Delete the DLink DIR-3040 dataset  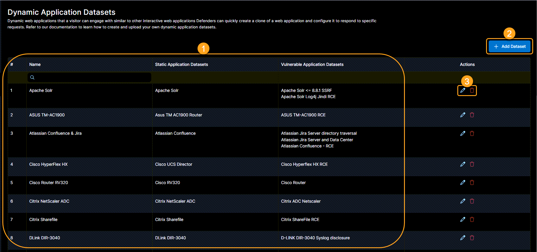pos(472,238)
